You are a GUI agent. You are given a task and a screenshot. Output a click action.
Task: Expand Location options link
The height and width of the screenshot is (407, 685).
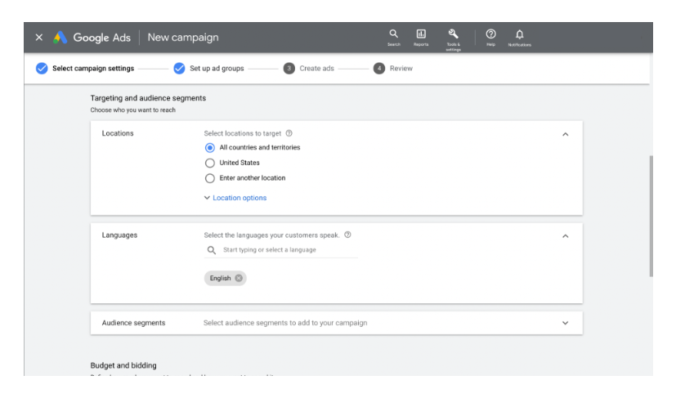[x=235, y=198]
